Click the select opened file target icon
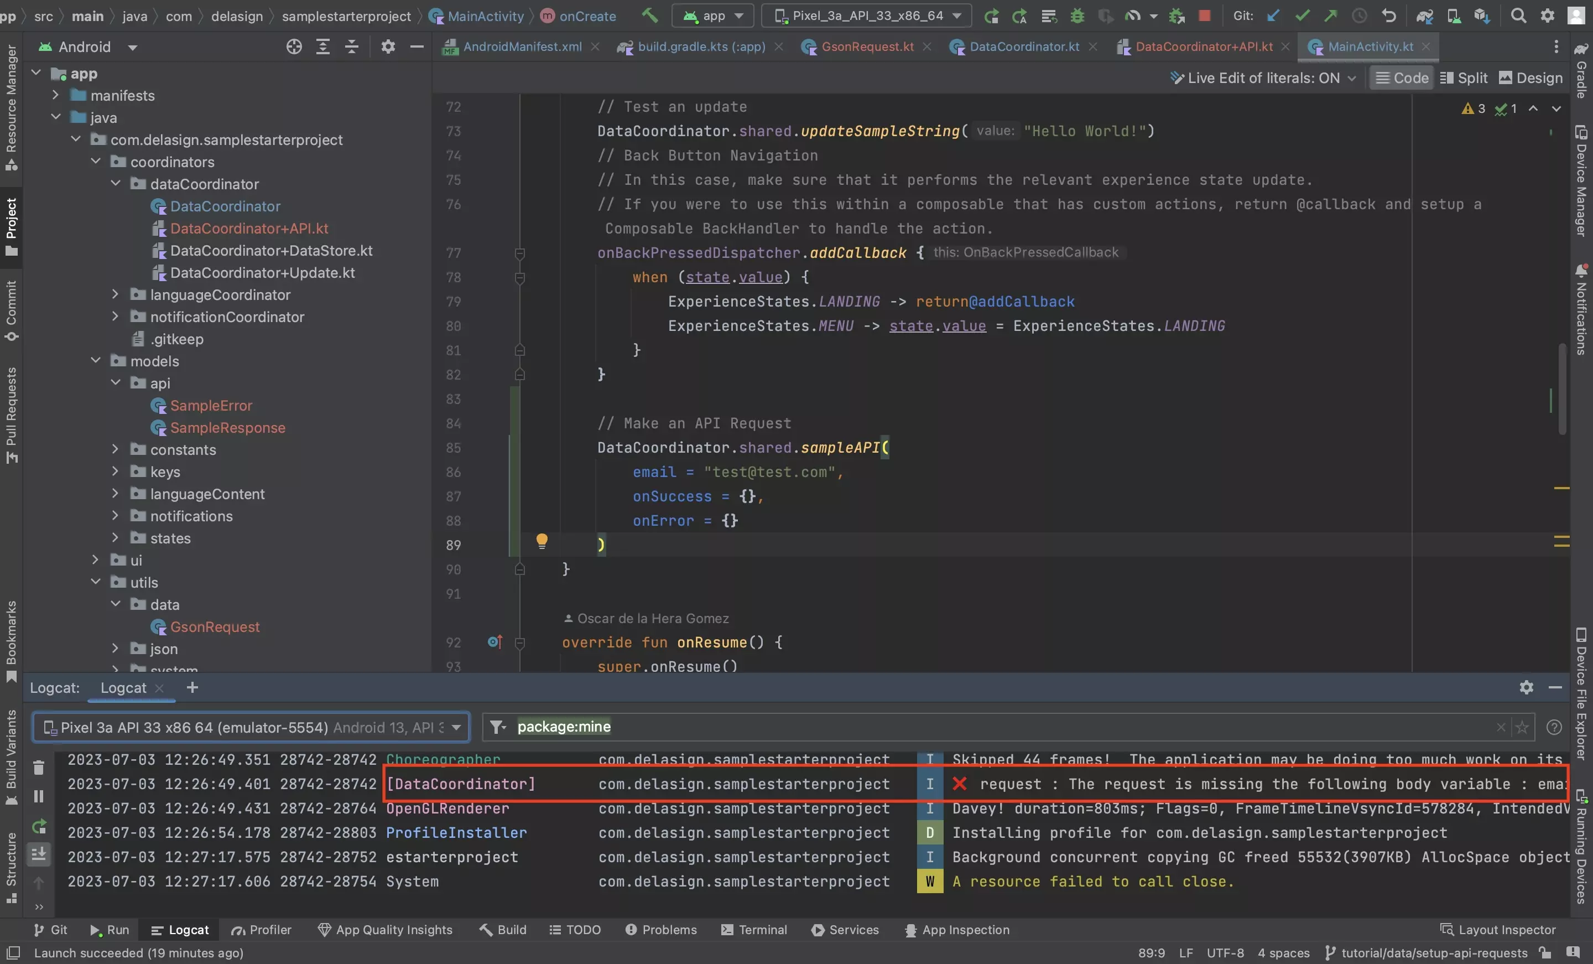The height and width of the screenshot is (964, 1593). (x=294, y=46)
